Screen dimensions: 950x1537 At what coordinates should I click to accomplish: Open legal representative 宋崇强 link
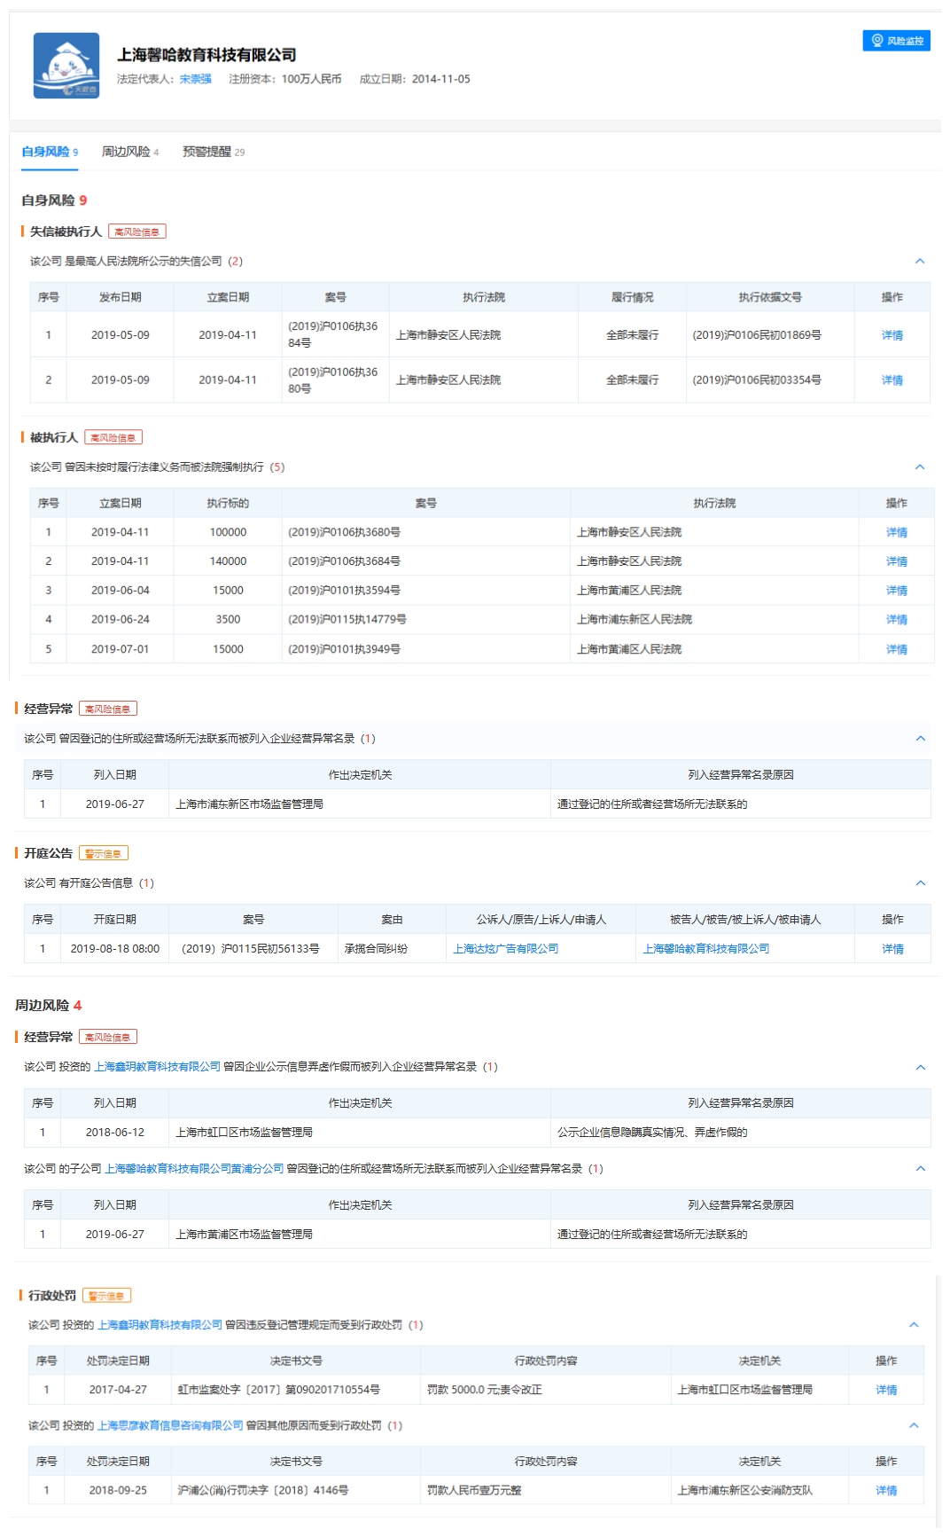(195, 79)
